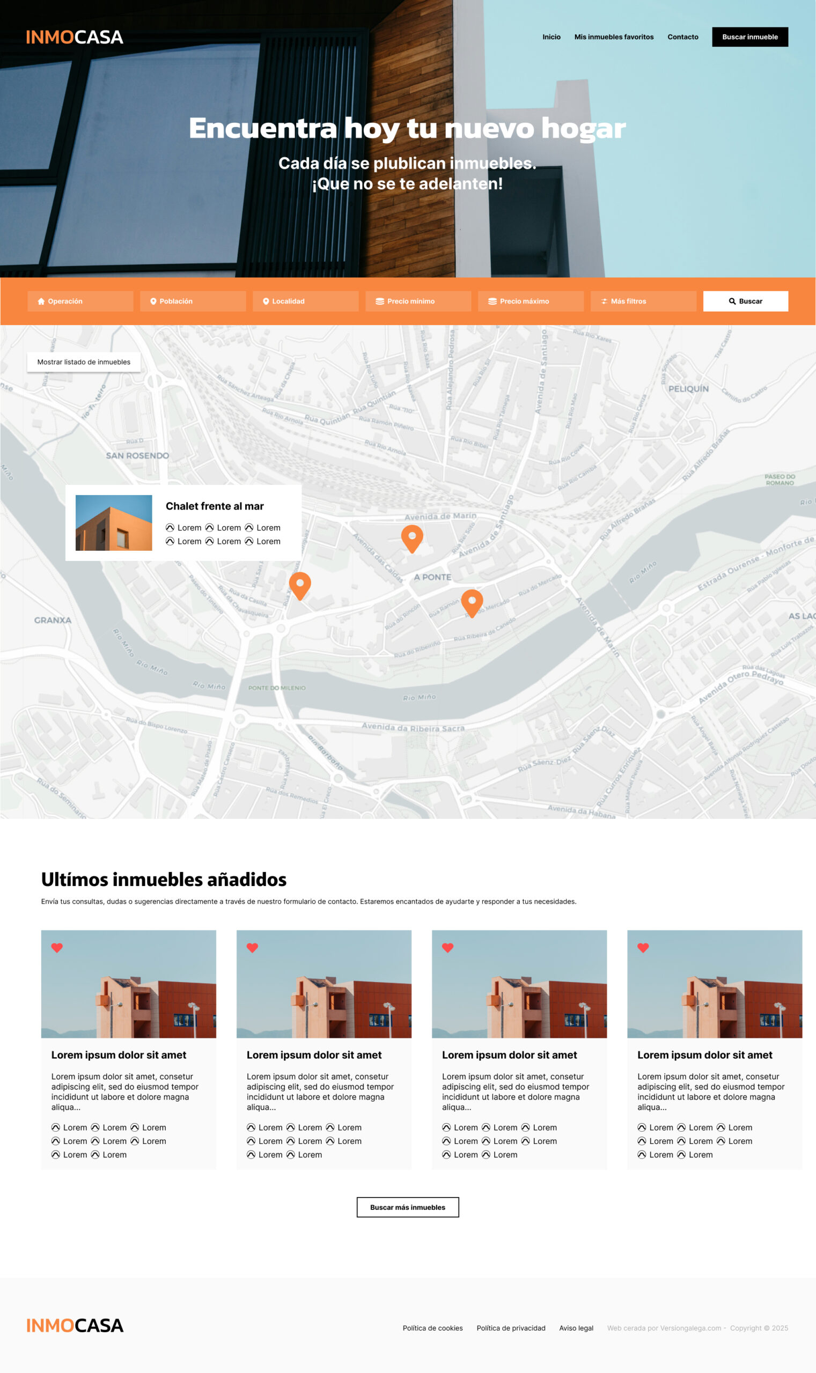Toggle favorite heart on fourth property card

[643, 948]
